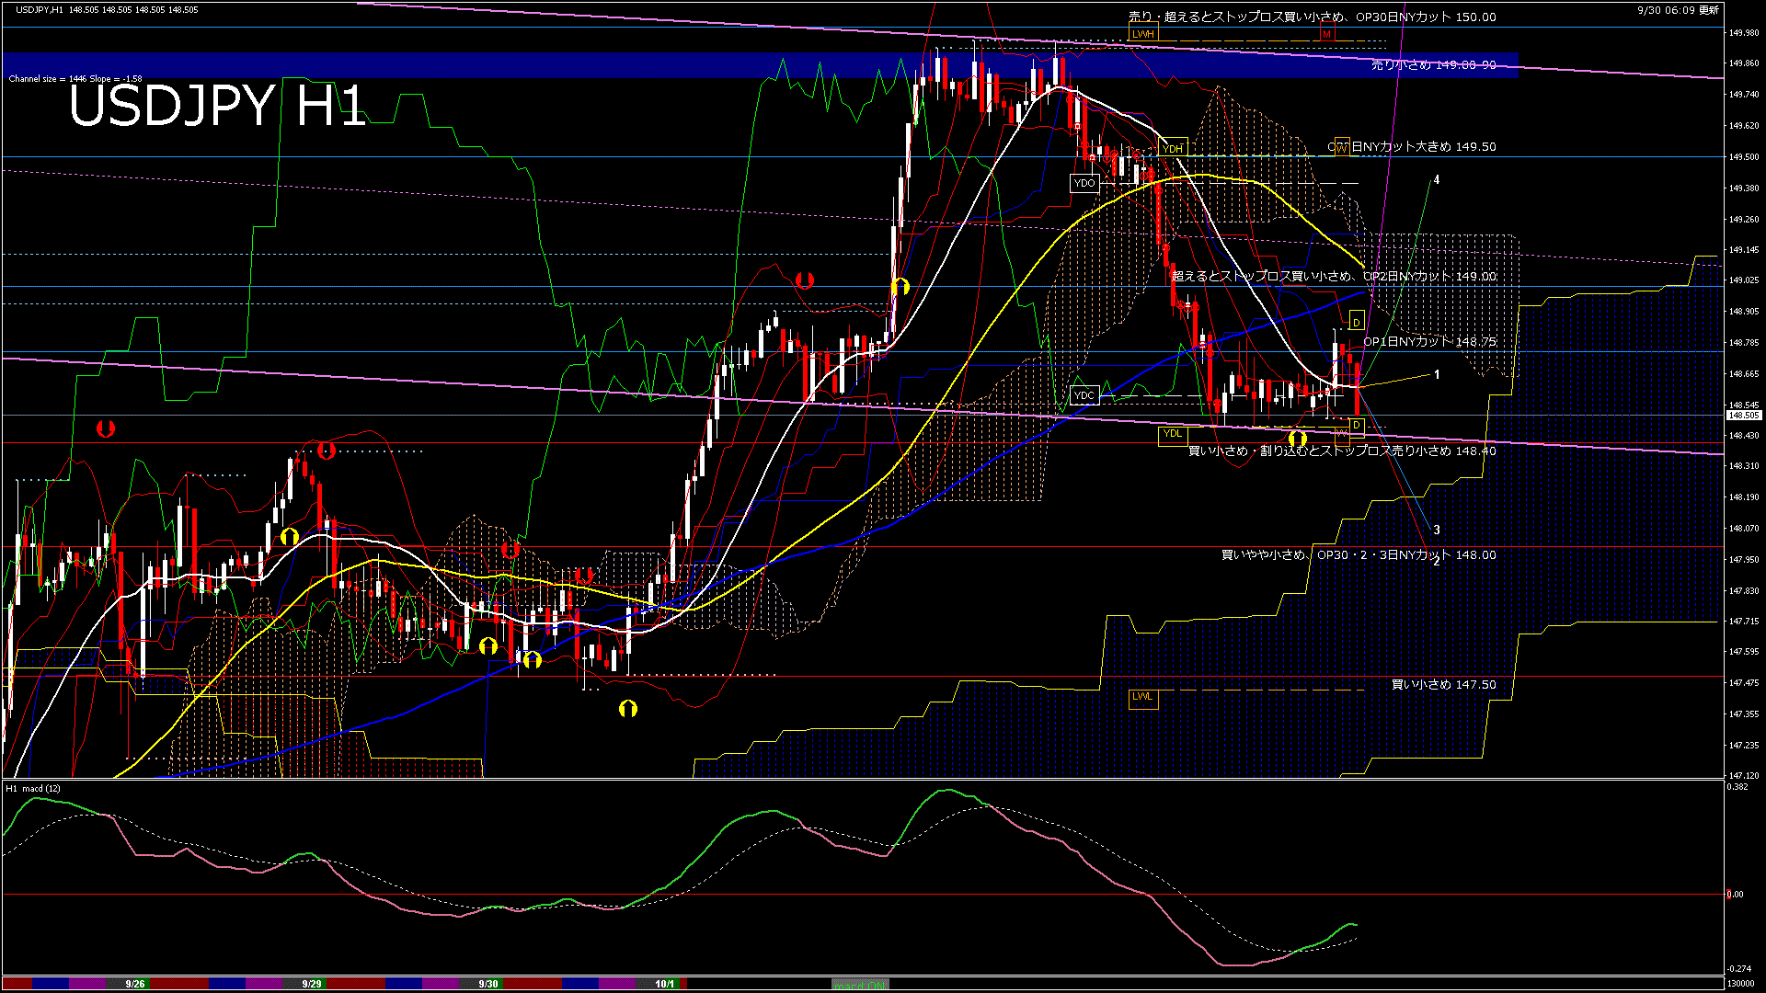Select the white YDO marker box
Viewport: 1766px width, 993px height.
point(1084,183)
